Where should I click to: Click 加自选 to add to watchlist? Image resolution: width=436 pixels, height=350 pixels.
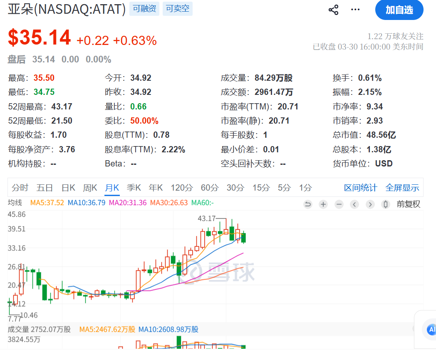point(399,10)
